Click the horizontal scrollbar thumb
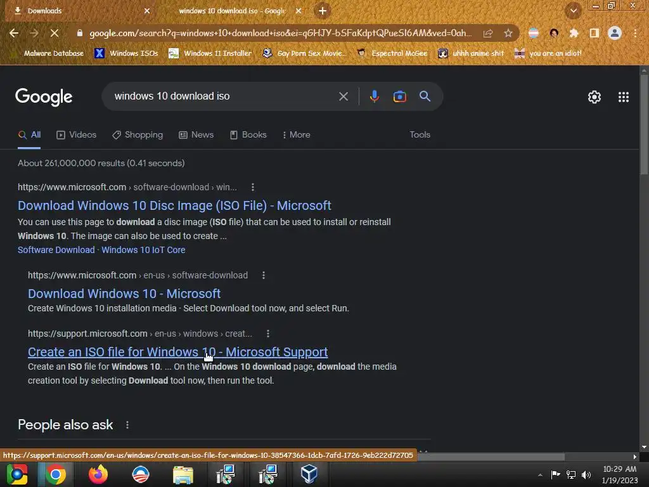649x487 pixels. tap(491, 457)
